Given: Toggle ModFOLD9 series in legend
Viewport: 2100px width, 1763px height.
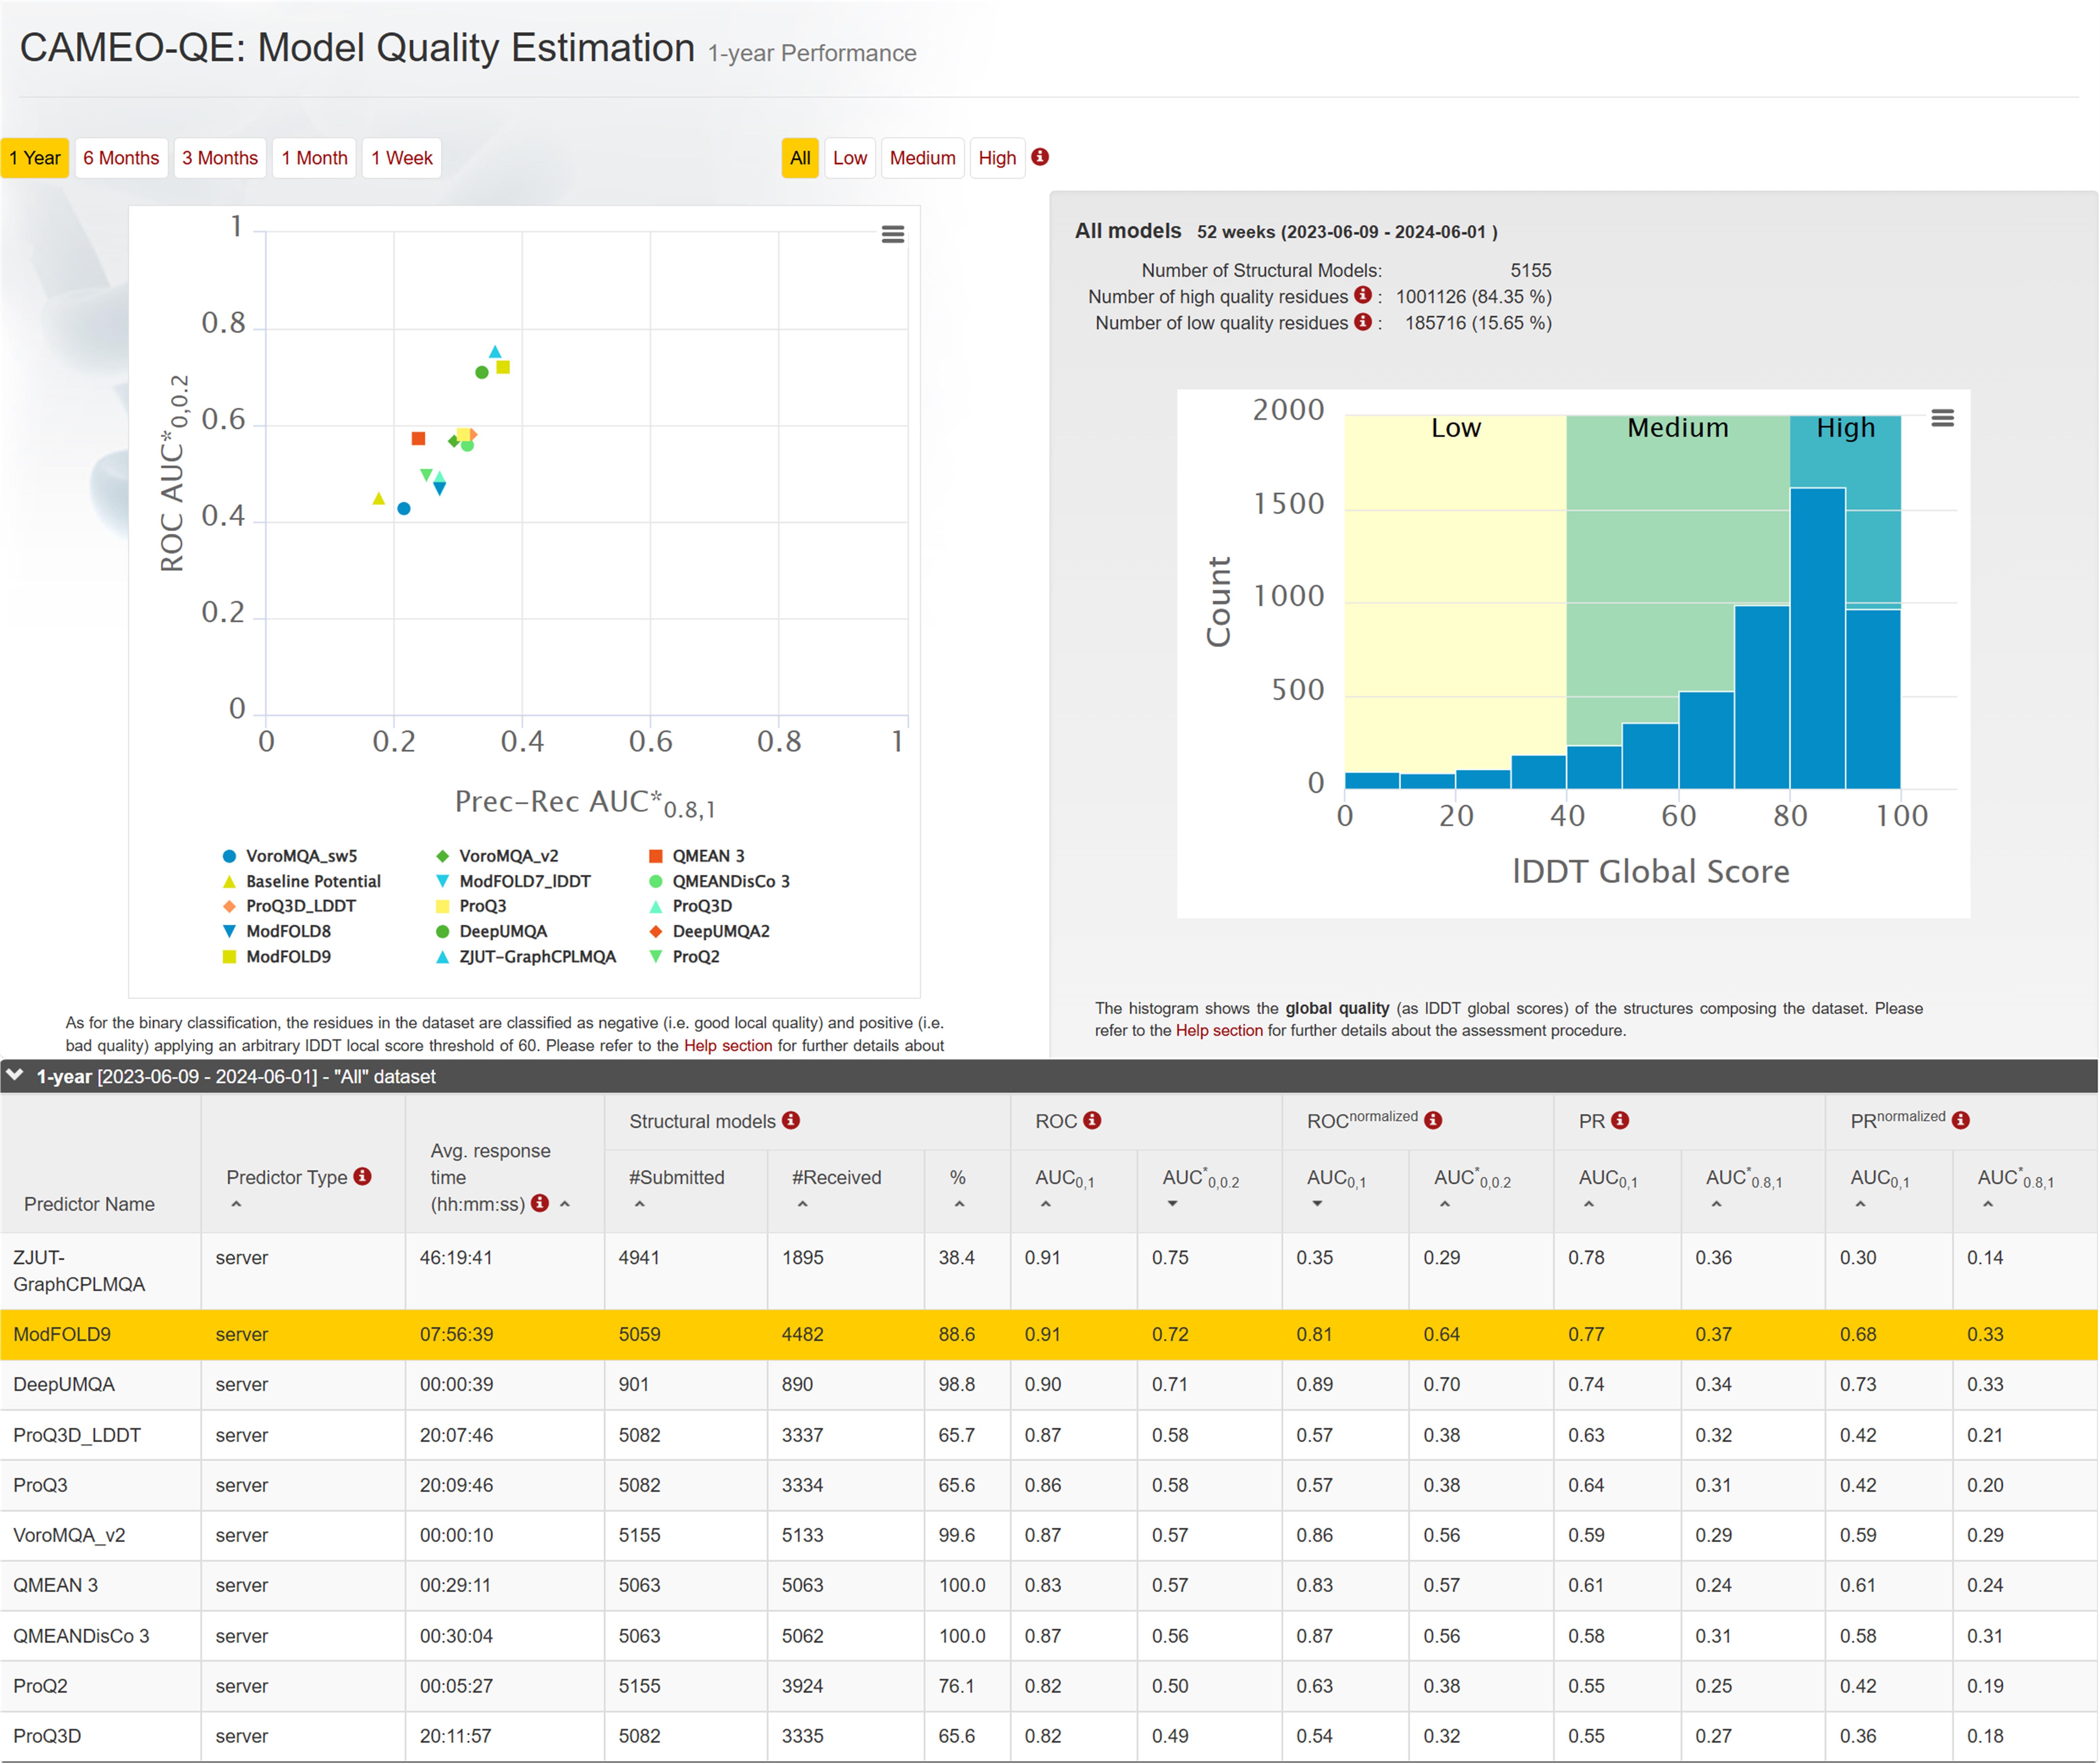Looking at the screenshot, I should tap(277, 957).
